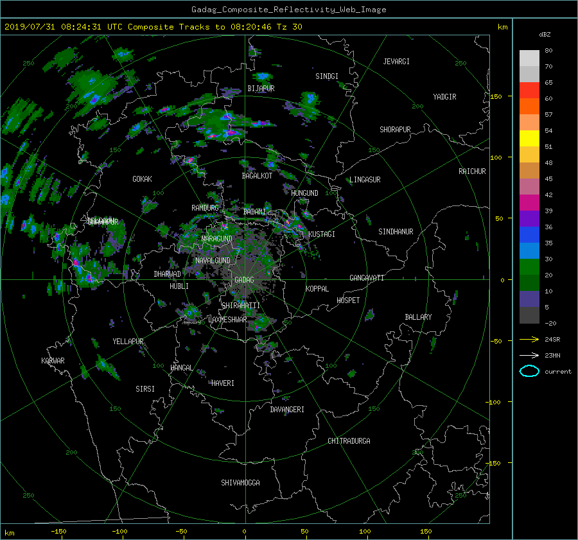Click the NARAGUND city label
The height and width of the screenshot is (540, 578).
coord(217,239)
